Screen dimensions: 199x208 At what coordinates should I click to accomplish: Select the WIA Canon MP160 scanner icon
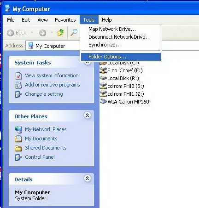point(103,101)
